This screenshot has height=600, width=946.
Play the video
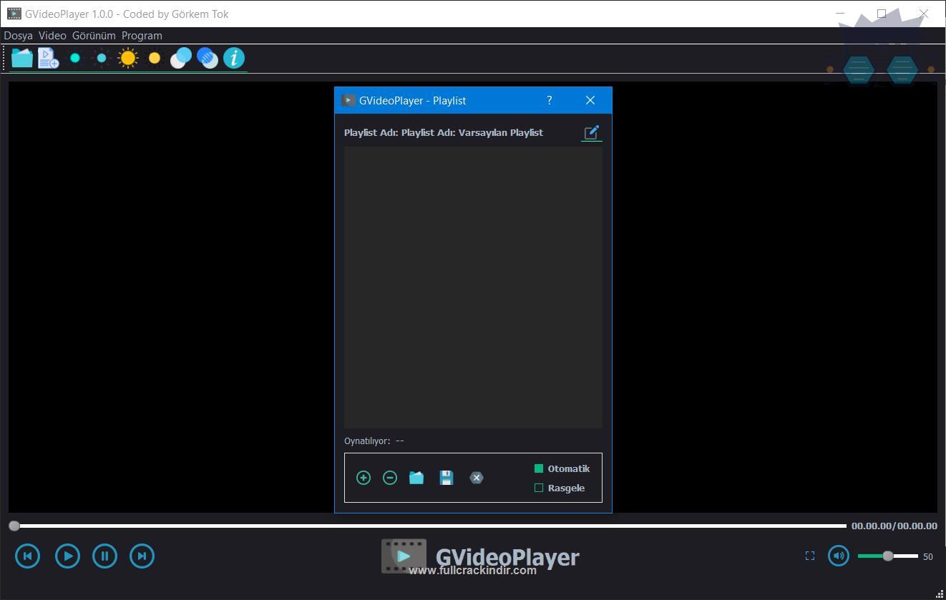pos(68,556)
